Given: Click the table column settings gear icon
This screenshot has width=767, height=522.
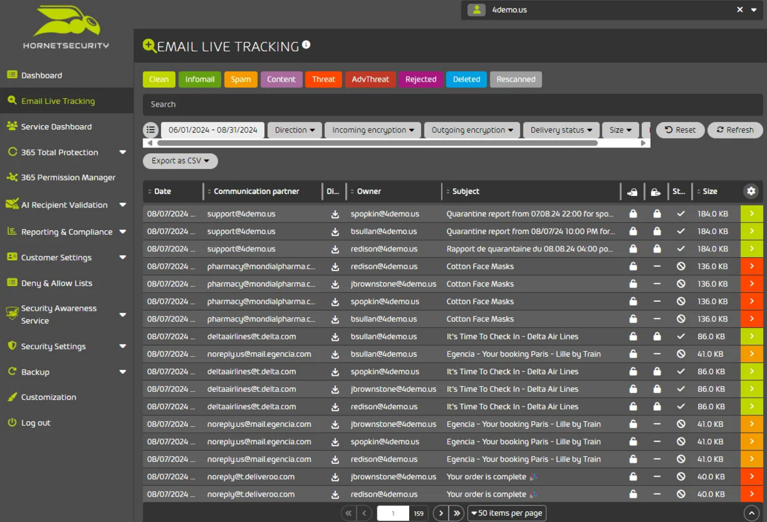Looking at the screenshot, I should point(751,191).
